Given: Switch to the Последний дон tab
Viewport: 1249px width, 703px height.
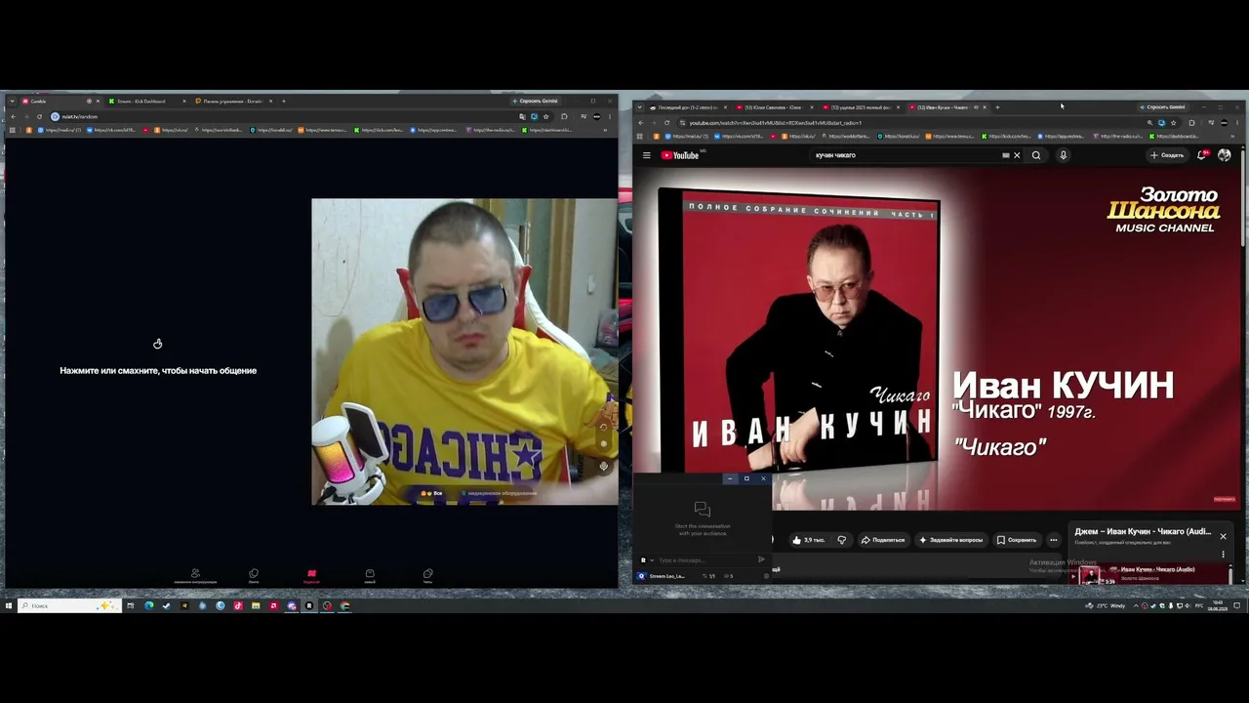Looking at the screenshot, I should point(688,107).
